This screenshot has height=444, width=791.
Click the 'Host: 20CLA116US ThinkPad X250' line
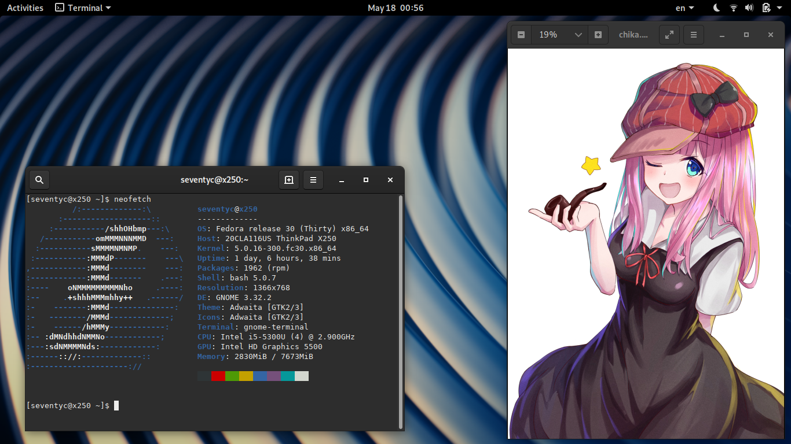(x=267, y=239)
